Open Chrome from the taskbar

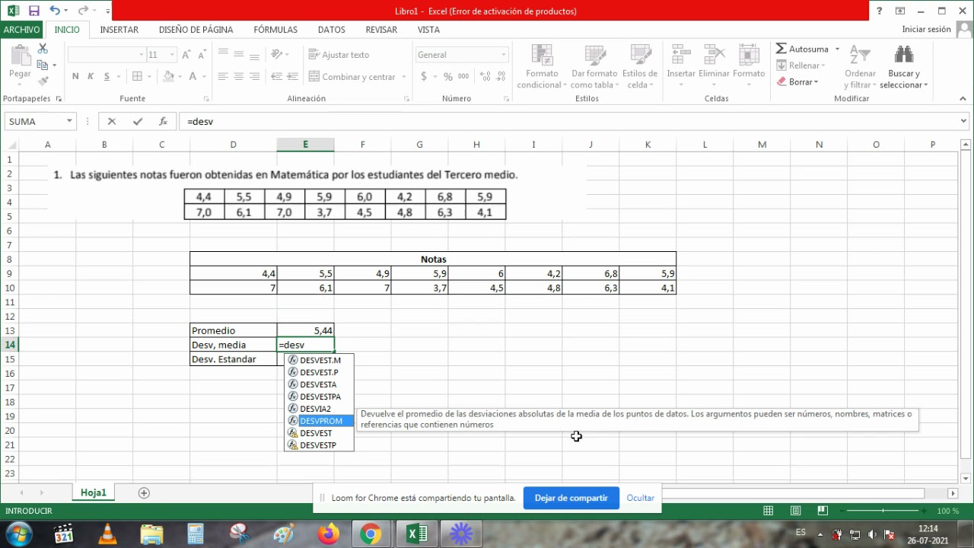click(x=371, y=534)
